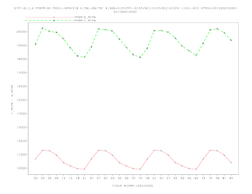Click the 00 forecast hour tick label
Viewport: 252px width, 194px height.
pos(36,178)
